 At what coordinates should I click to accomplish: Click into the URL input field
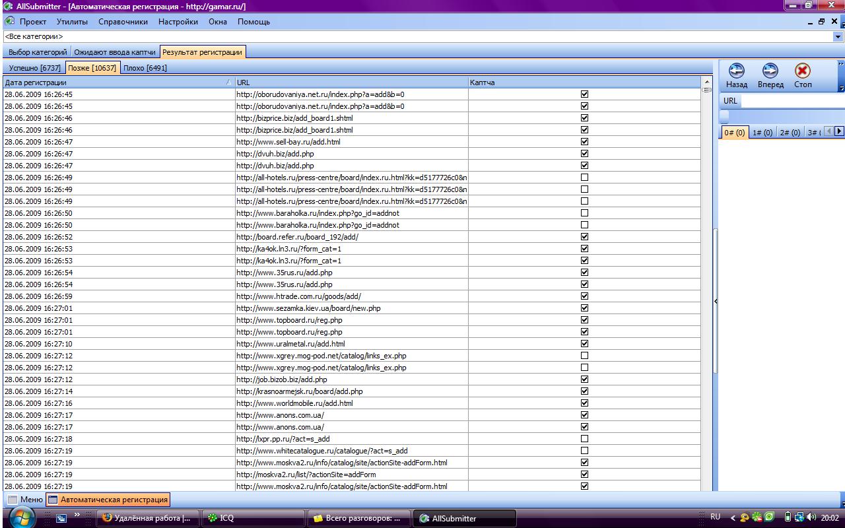pos(792,101)
